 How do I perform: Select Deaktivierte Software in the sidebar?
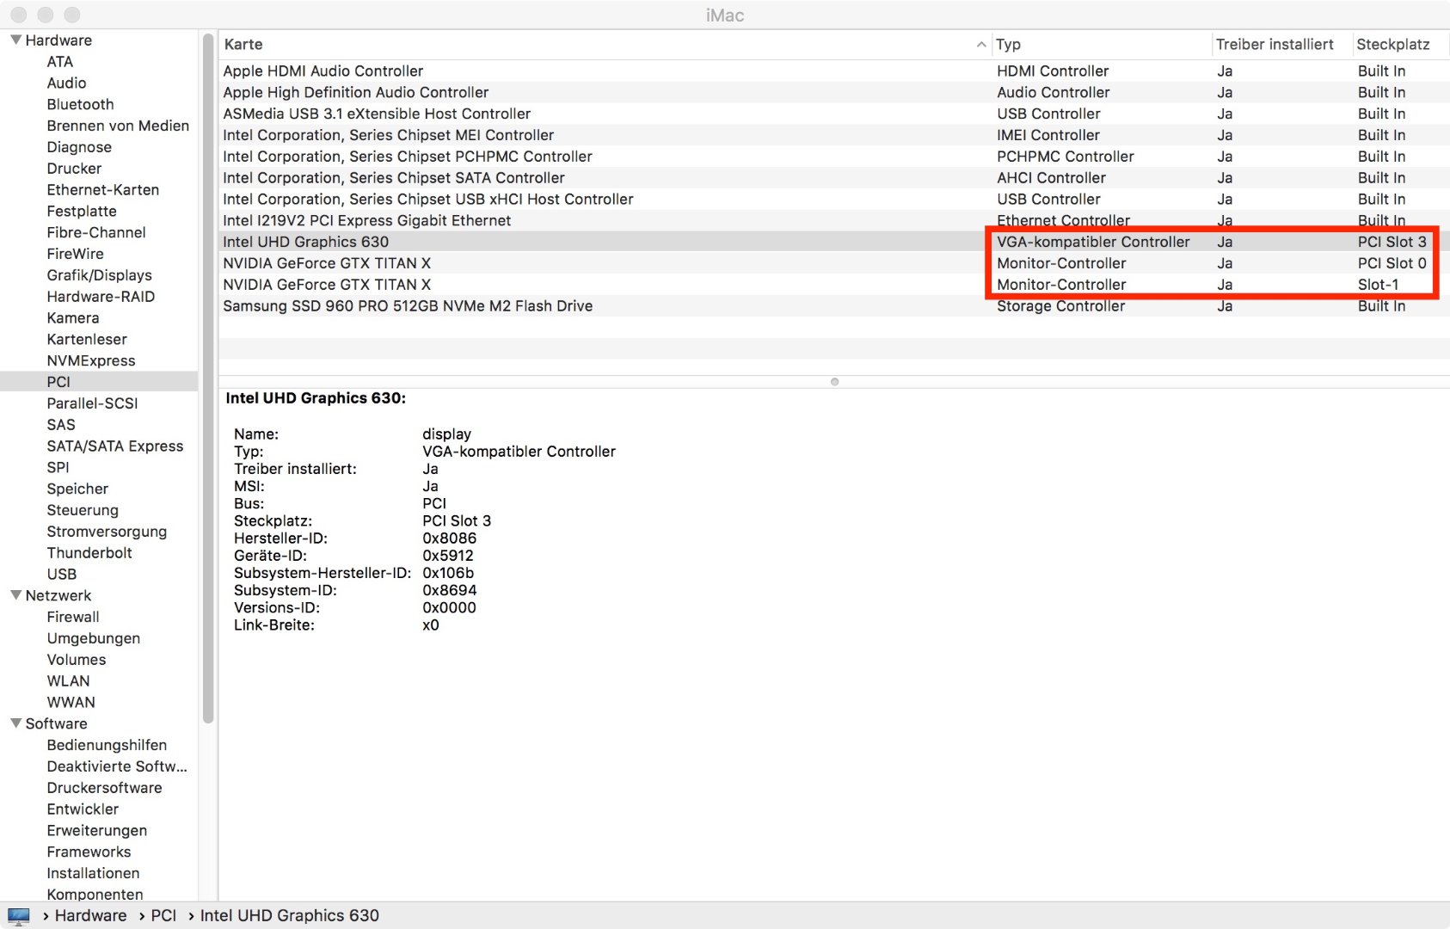coord(117,766)
